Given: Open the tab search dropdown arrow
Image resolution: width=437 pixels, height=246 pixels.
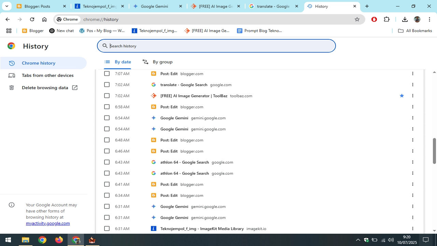Looking at the screenshot, I should tap(6, 6).
